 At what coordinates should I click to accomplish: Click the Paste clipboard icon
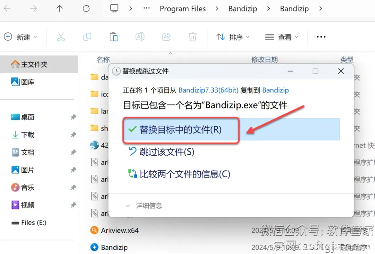pyautogui.click(x=114, y=37)
